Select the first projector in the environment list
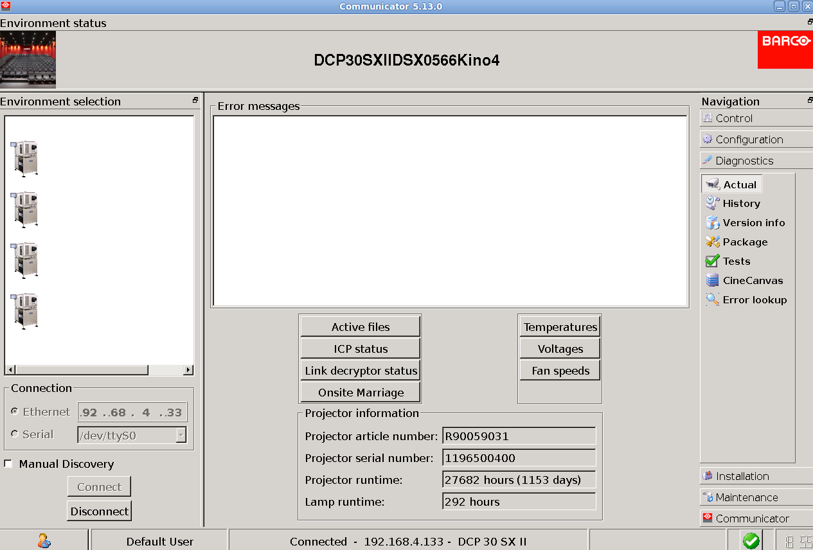 [24, 158]
